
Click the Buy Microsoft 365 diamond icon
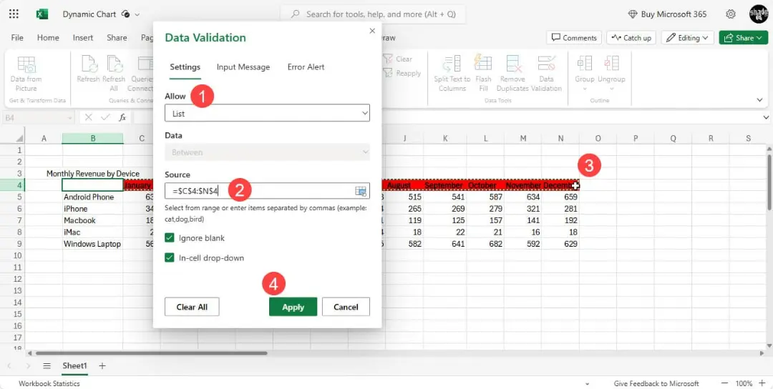[633, 14]
